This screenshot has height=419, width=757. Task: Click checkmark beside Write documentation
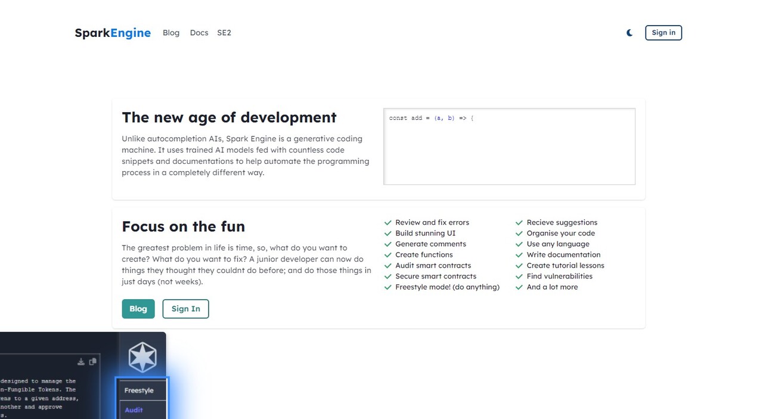pyautogui.click(x=519, y=254)
